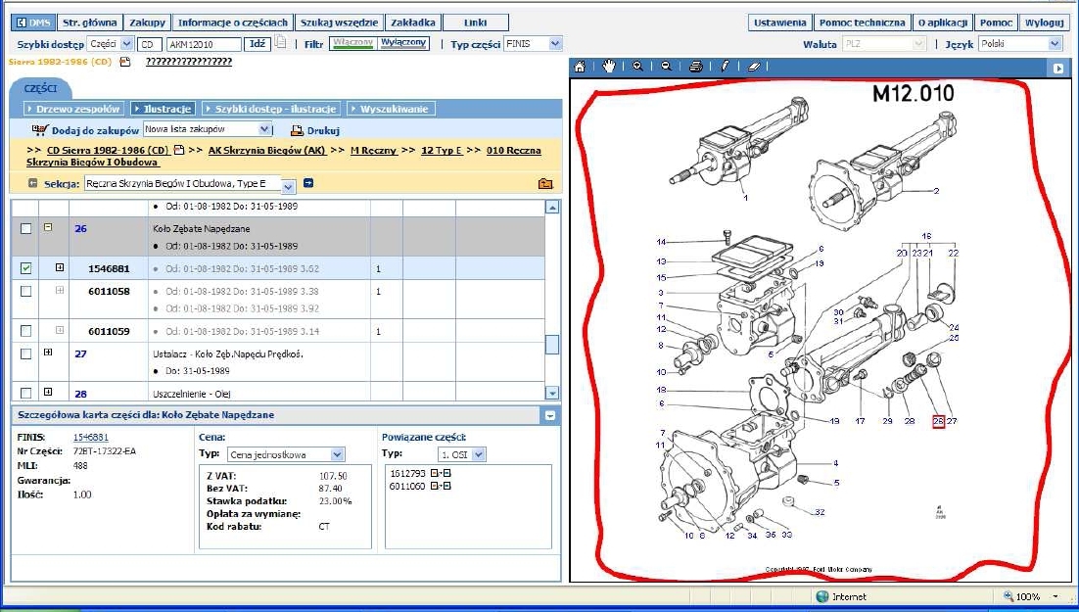Click the orange folder-up icon
The image size is (1079, 612).
545,184
